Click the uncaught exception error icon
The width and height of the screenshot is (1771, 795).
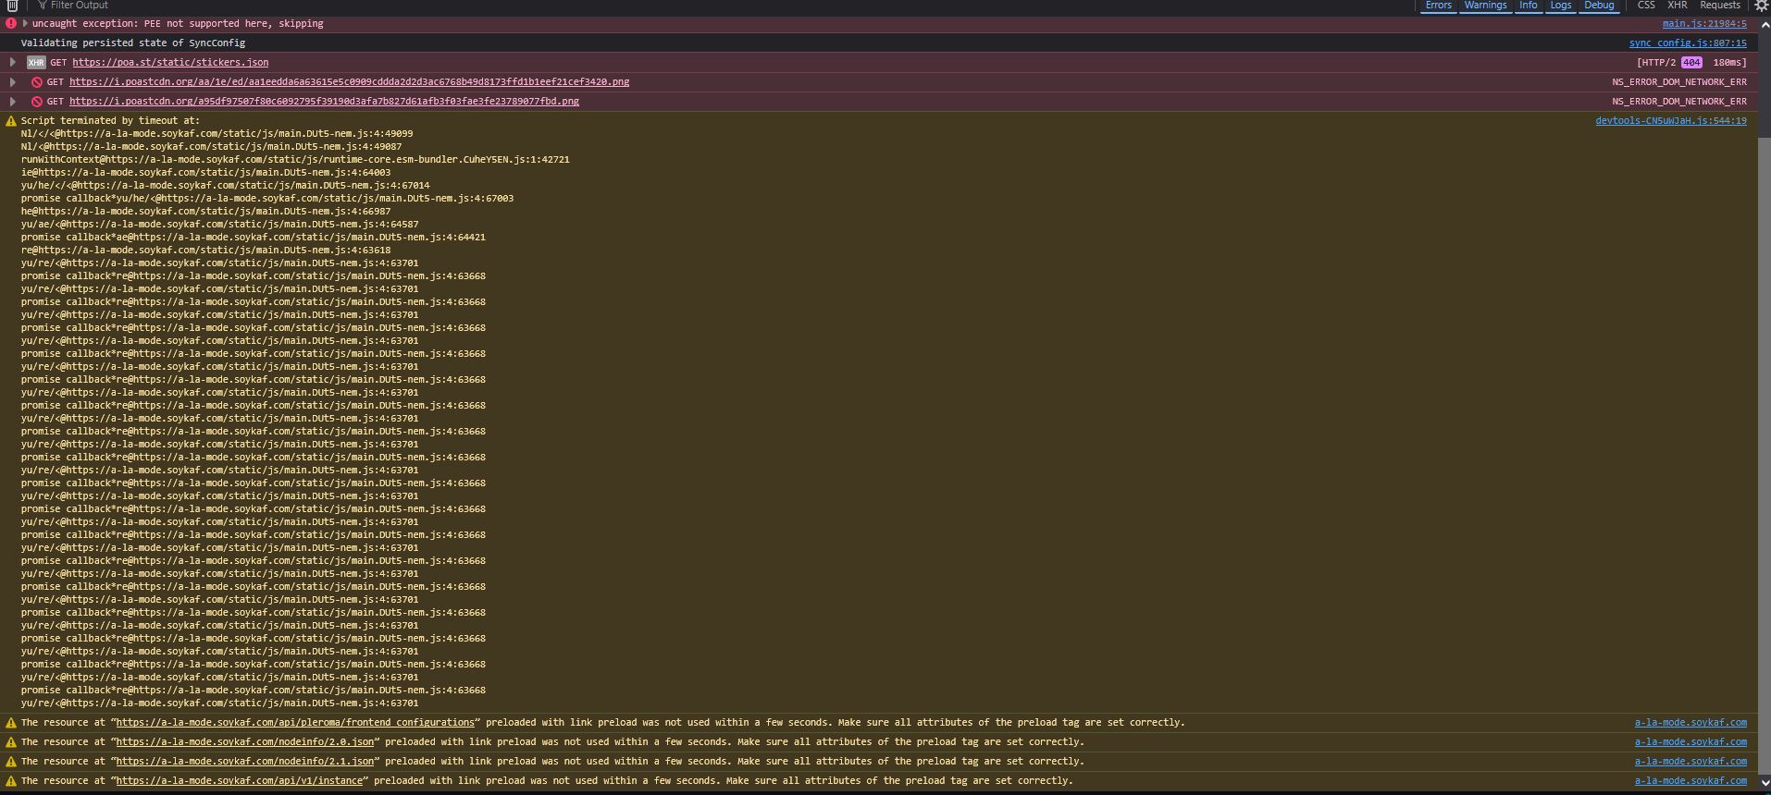click(11, 24)
